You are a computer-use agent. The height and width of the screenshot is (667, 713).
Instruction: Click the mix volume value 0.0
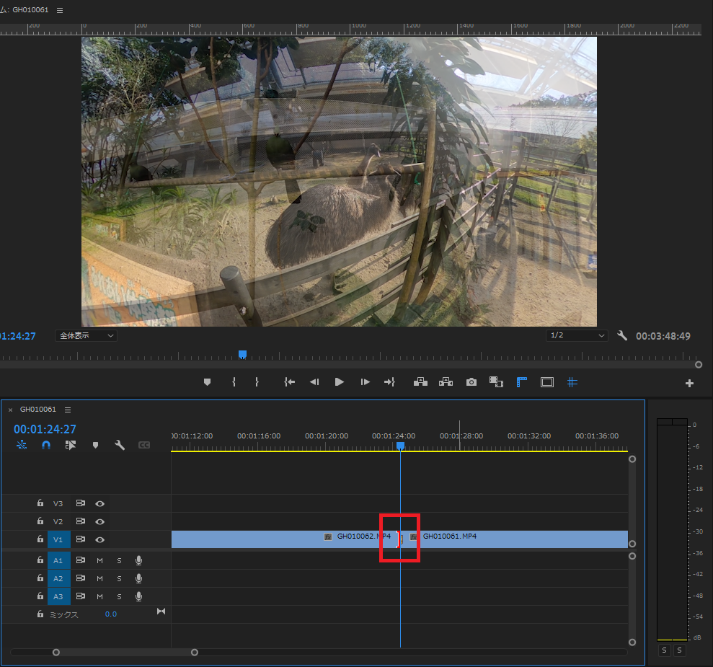(111, 614)
